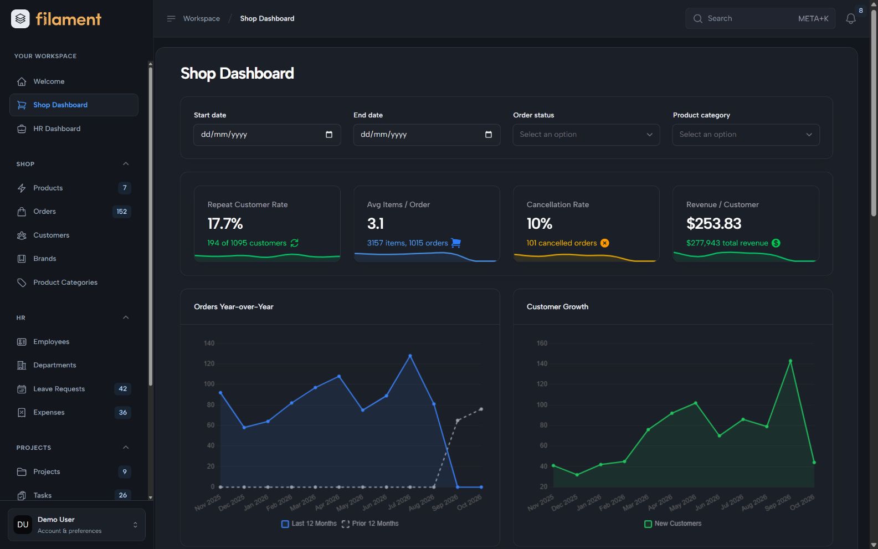Toggle Prior 12 Months legend series

point(369,524)
